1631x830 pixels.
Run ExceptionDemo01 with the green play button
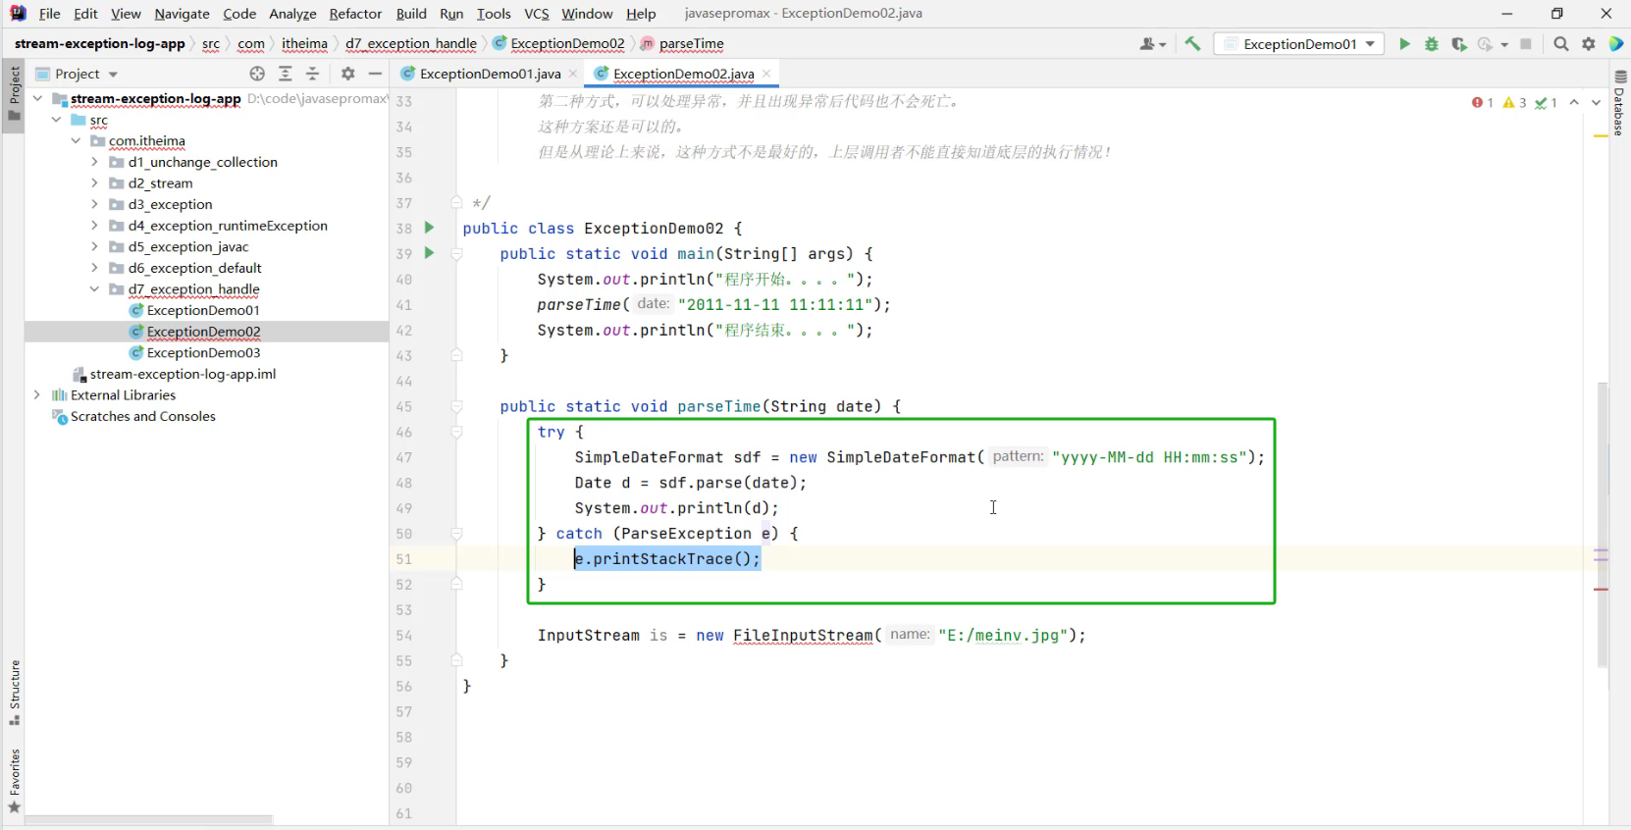coord(1404,44)
